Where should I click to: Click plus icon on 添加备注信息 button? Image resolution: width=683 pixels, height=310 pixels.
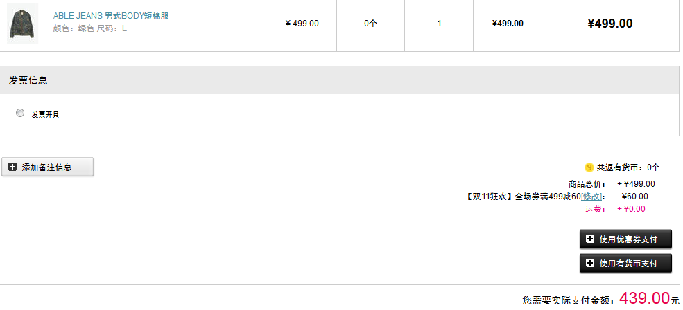(x=12, y=167)
